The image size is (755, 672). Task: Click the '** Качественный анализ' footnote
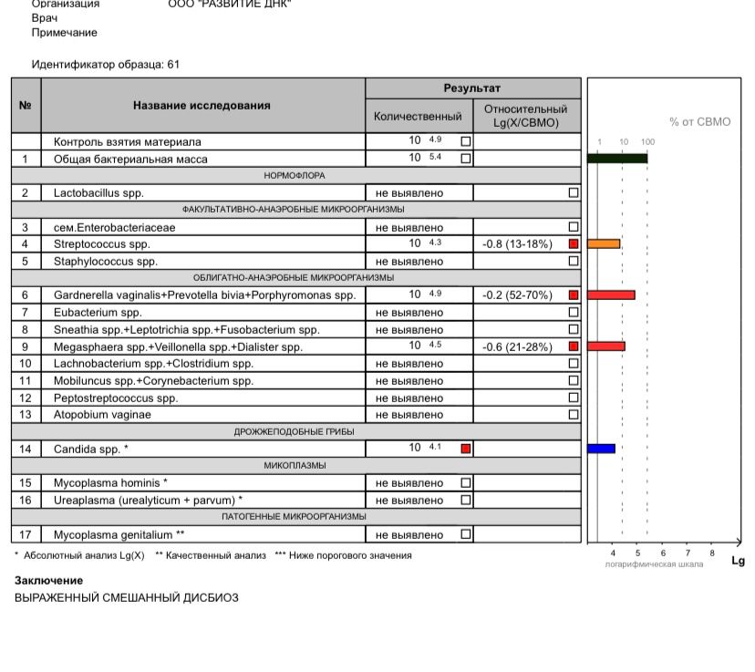pos(211,555)
